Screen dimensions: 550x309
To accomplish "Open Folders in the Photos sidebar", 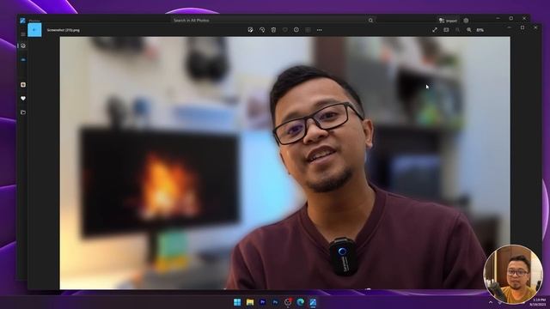I will (23, 112).
